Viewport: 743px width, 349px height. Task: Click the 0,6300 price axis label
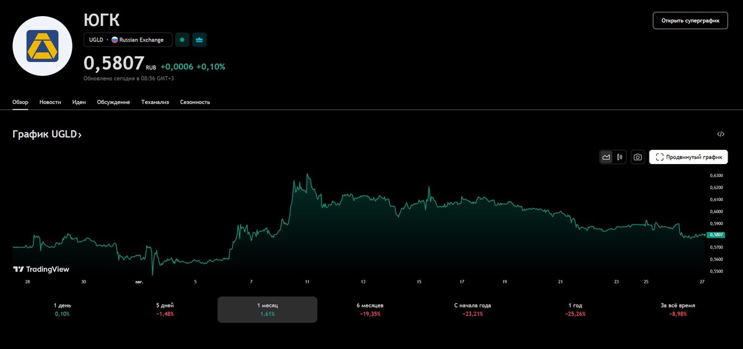[717, 176]
